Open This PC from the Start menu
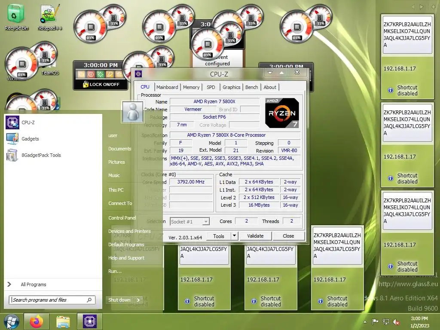This screenshot has width=440, height=330. (116, 189)
